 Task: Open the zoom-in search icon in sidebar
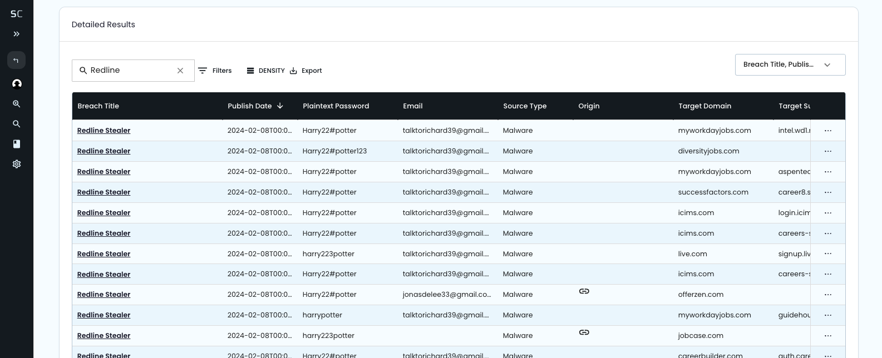[x=17, y=104]
